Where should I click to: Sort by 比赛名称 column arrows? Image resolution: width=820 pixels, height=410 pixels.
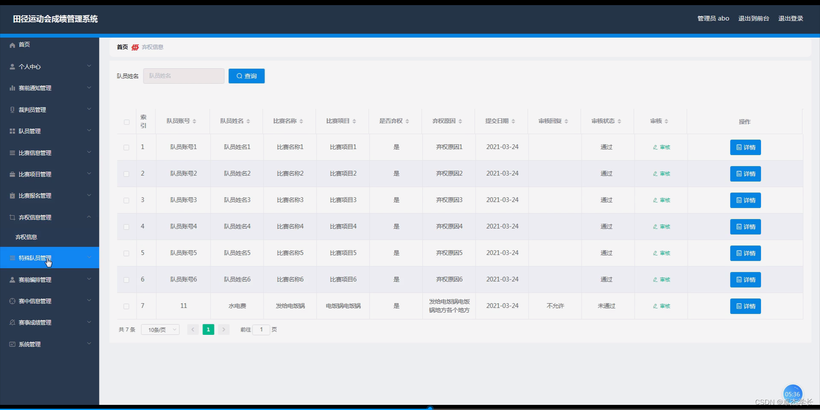point(301,121)
